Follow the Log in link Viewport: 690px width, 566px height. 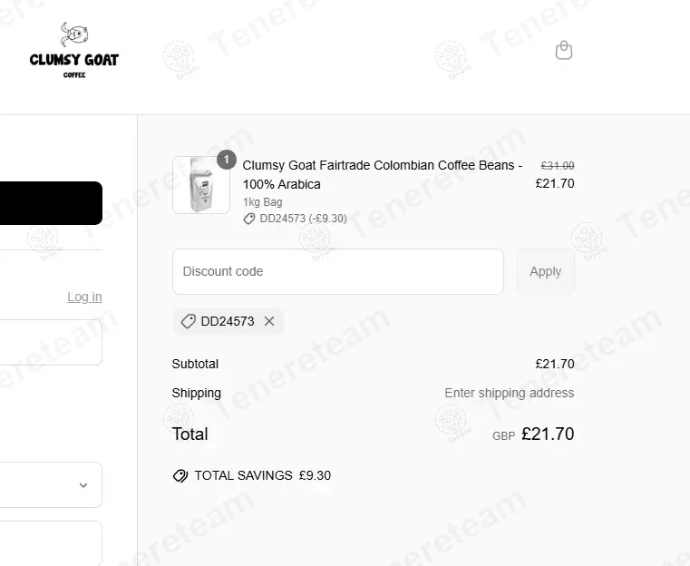click(x=84, y=298)
